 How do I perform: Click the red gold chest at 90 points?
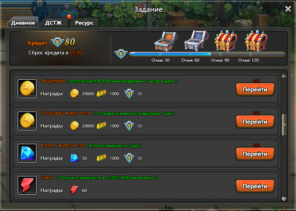coord(226,41)
